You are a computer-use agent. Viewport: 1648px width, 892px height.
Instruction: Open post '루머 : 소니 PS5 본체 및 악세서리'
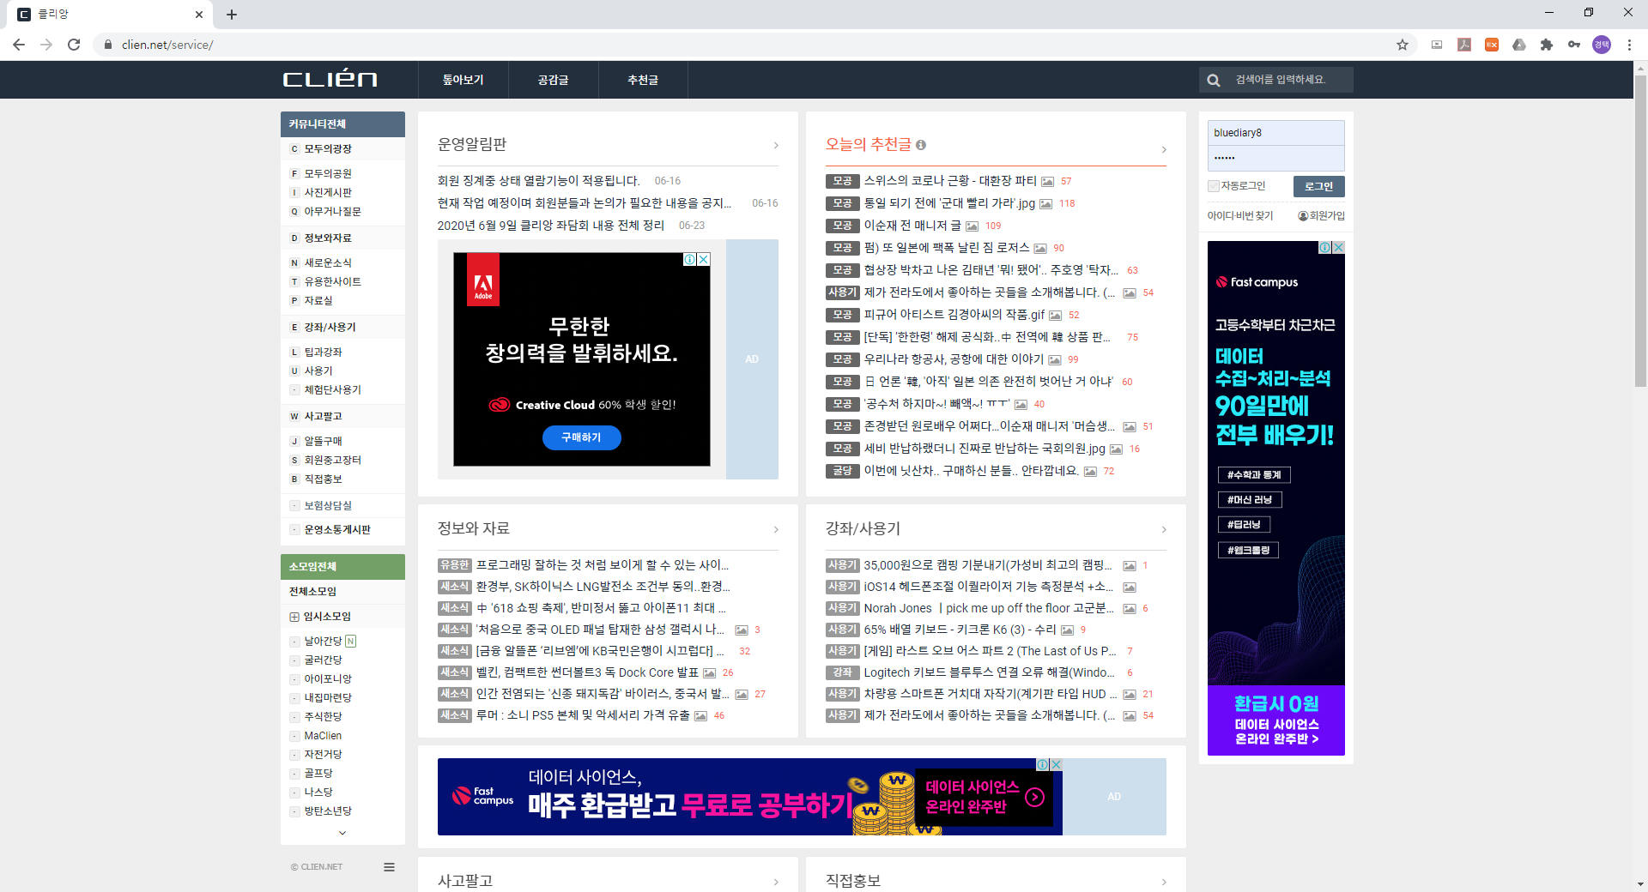coord(583,716)
